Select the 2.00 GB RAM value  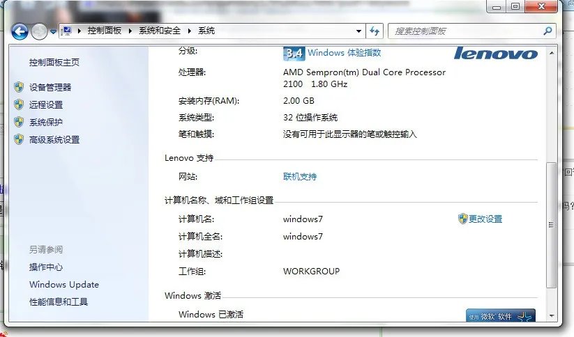[x=299, y=100]
